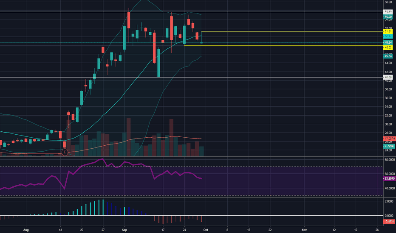This screenshot has height=233, width=396.
Task: Click the '38.00' price scale label
Action: 388,89
